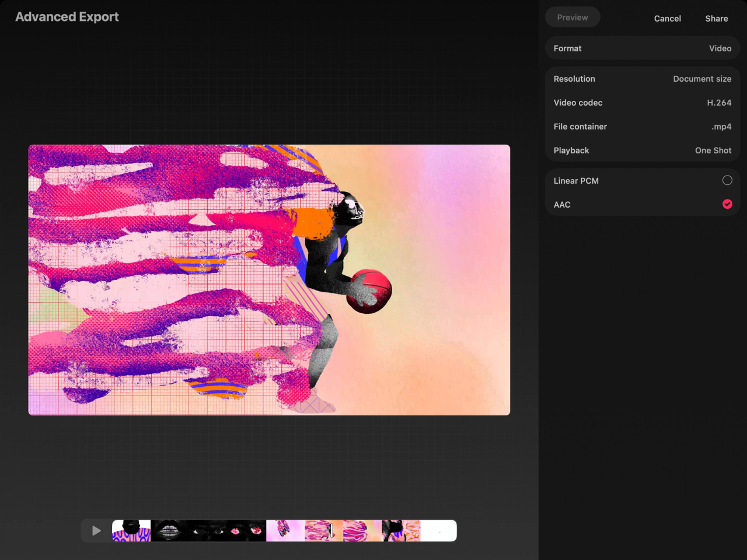Viewport: 747px width, 560px height.
Task: Select the first timeline thumbnail with patterned face
Action: point(131,531)
